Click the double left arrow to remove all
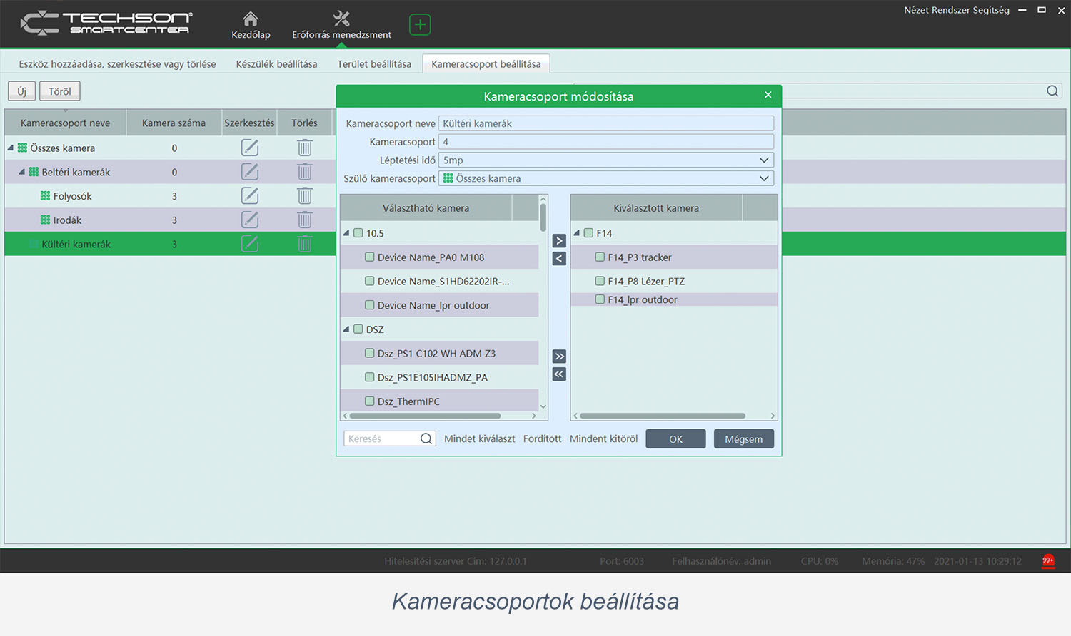1071x636 pixels. coord(559,374)
